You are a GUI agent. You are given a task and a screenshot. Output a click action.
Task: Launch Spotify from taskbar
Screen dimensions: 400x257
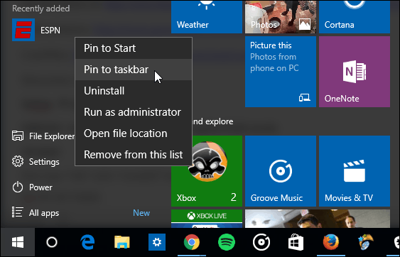point(227,242)
